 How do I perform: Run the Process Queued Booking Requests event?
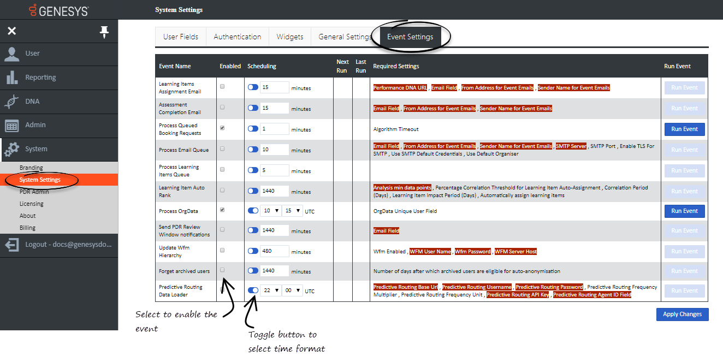[684, 129]
